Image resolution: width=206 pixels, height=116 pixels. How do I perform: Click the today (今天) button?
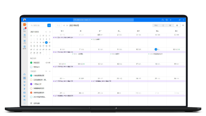[x=58, y=25]
